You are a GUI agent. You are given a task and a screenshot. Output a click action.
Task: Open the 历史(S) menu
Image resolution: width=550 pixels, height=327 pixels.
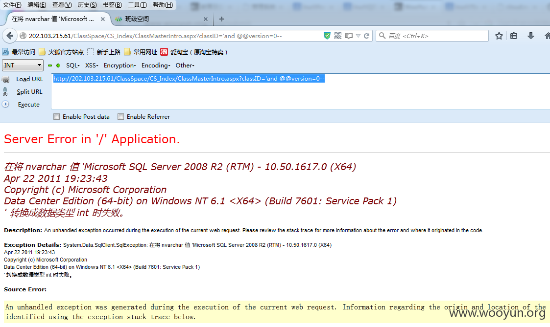pyautogui.click(x=87, y=4)
